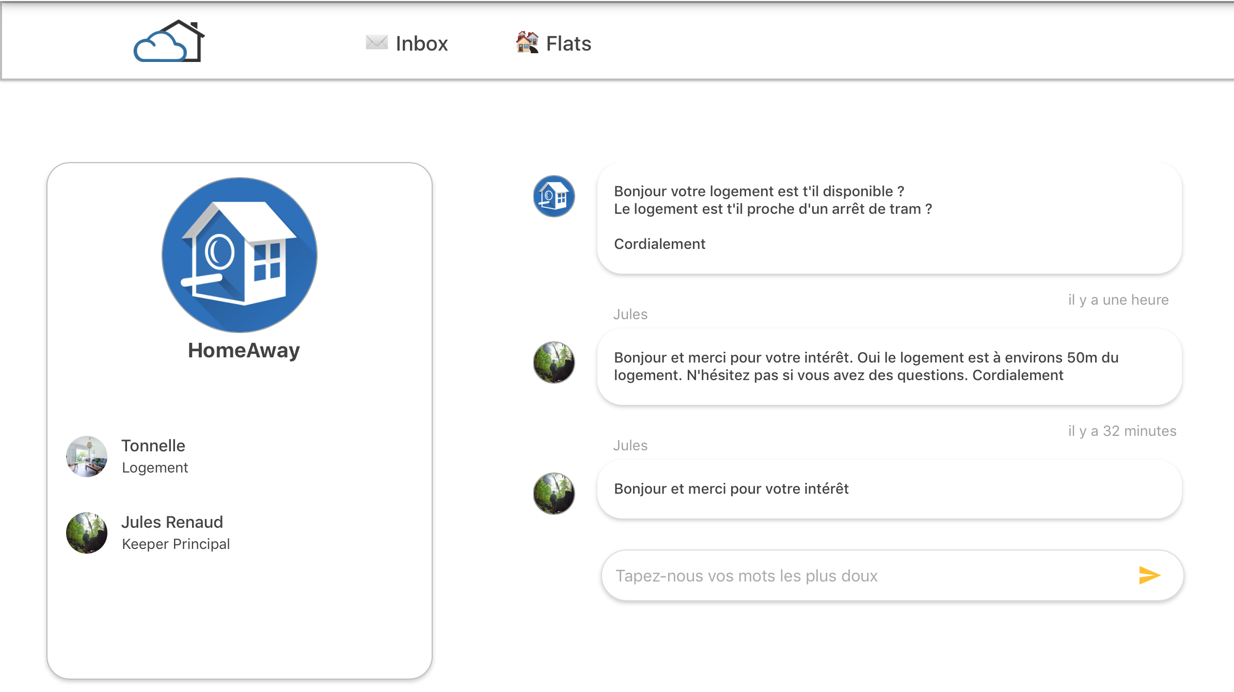This screenshot has height=692, width=1234.
Task: Click the large HomeAway logo
Action: click(240, 255)
